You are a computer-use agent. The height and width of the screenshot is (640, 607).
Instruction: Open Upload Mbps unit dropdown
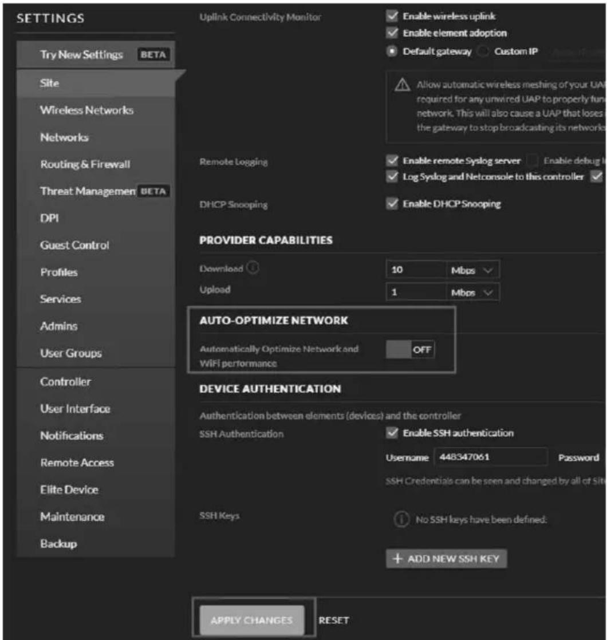[473, 293]
